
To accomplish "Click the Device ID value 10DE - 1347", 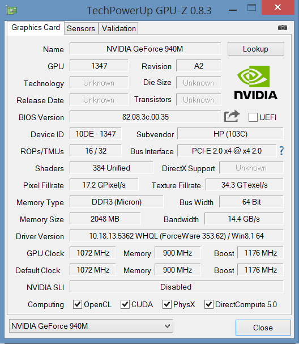I will [x=96, y=134].
